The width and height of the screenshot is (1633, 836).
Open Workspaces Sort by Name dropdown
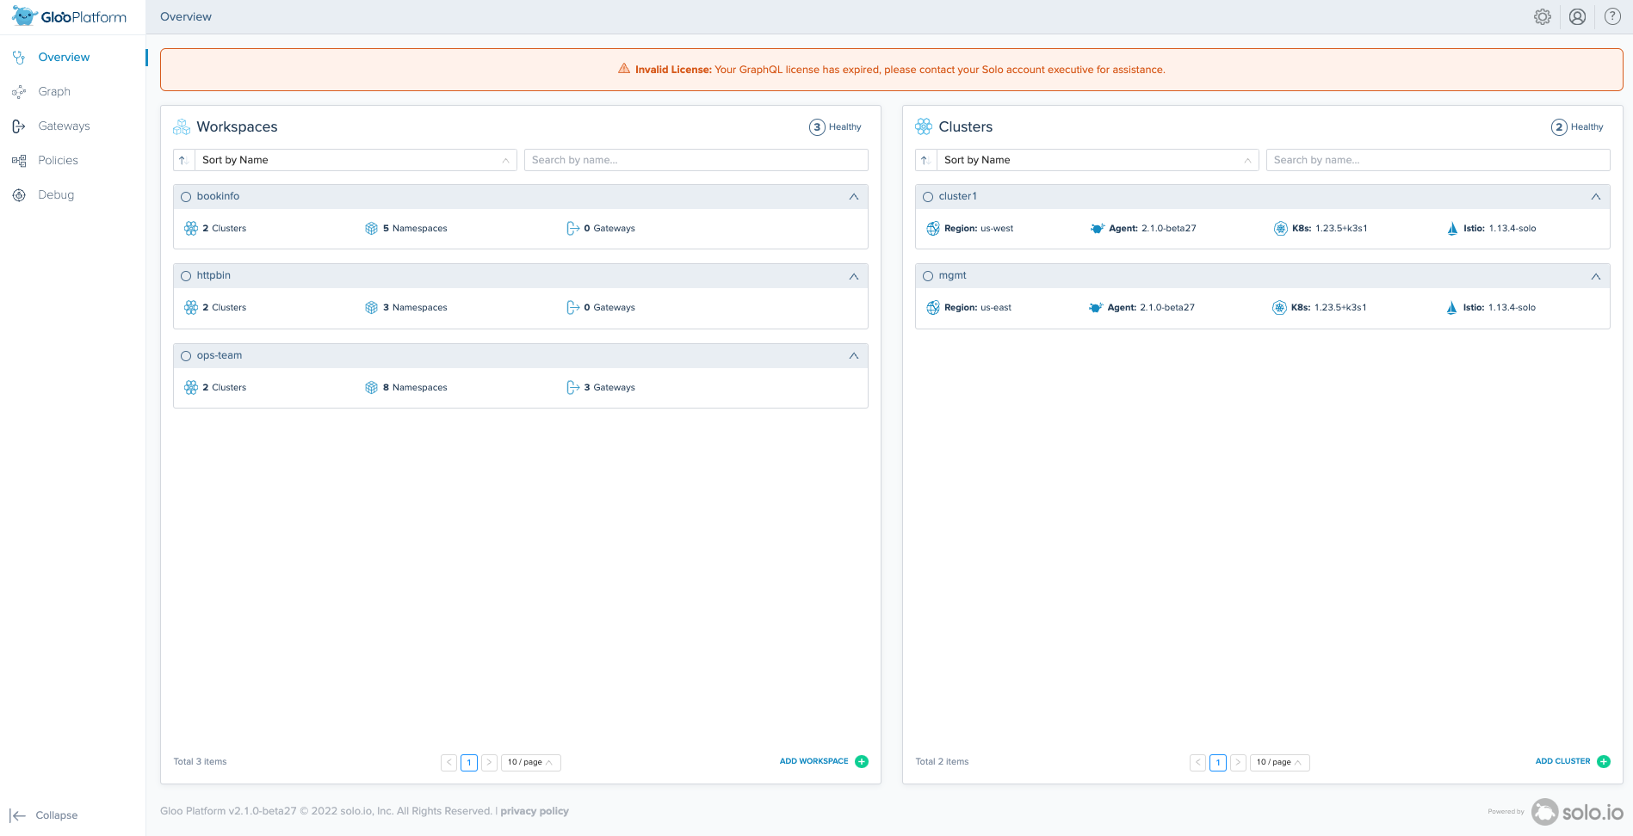pyautogui.click(x=356, y=160)
